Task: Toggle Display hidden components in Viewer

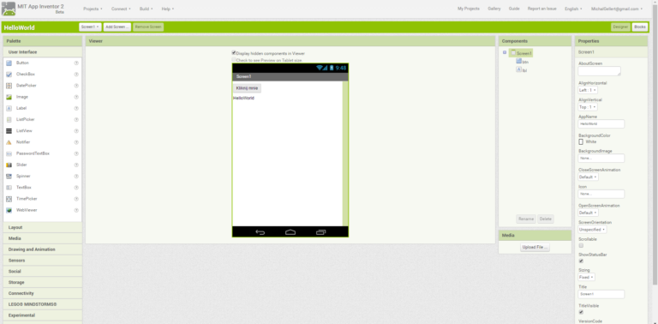Action: point(234,53)
